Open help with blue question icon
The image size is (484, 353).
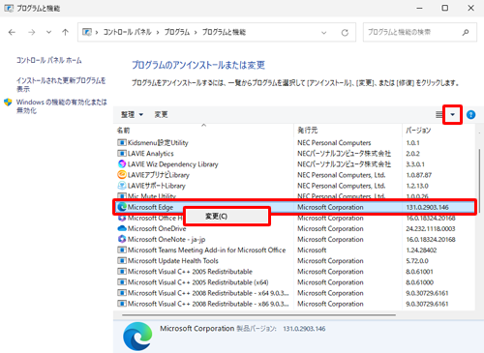(x=470, y=114)
